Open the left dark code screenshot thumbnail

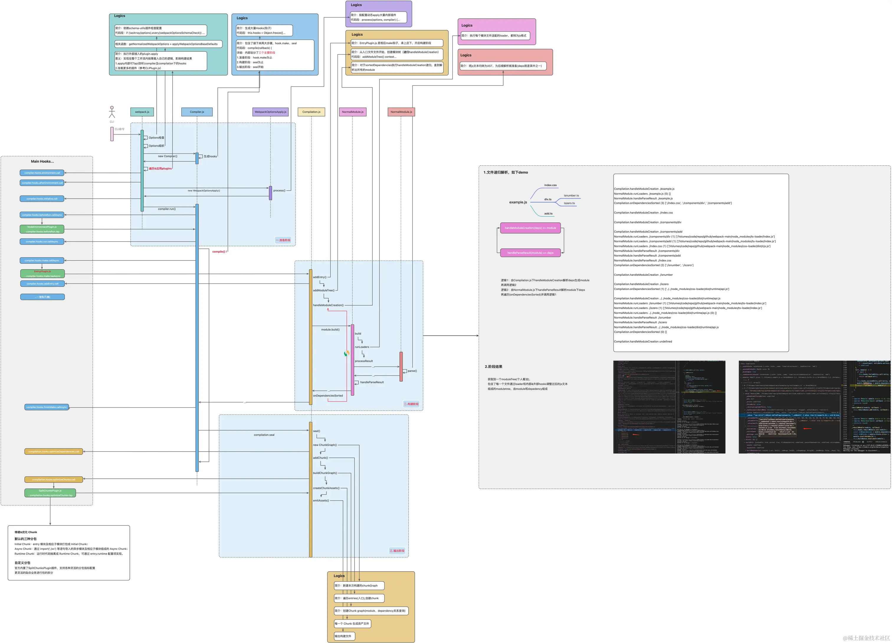coord(669,407)
